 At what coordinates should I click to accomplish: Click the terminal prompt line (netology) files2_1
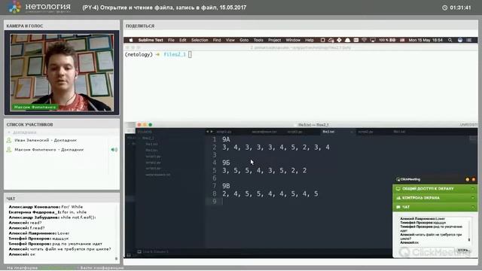pos(158,54)
